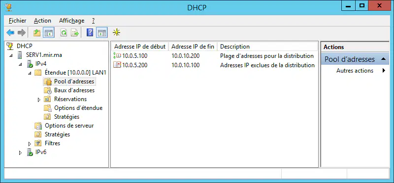Screen dimensions: 394x183
Task: Click the Actions pane header
Action: tap(355, 47)
